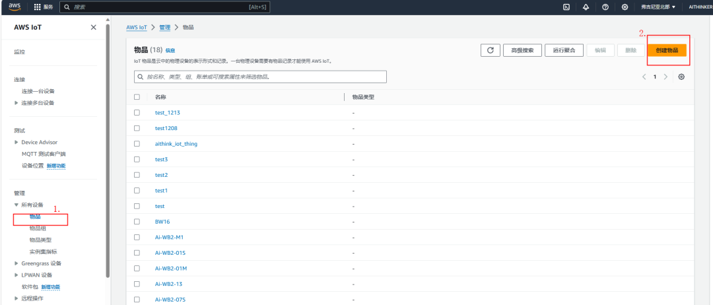Open CloudShell terminal icon in header
Image resolution: width=713 pixels, height=305 pixels.
(566, 7)
